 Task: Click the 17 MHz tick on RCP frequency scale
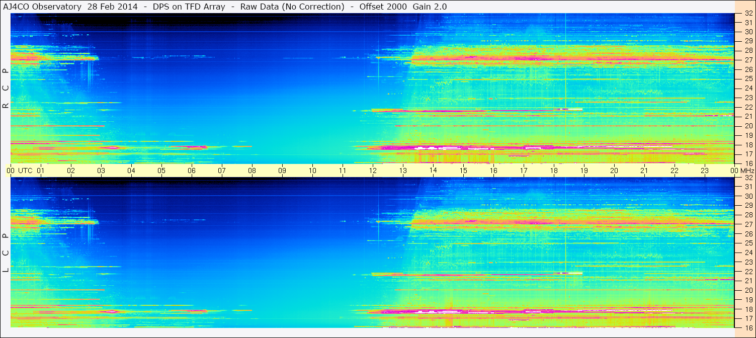click(x=748, y=154)
